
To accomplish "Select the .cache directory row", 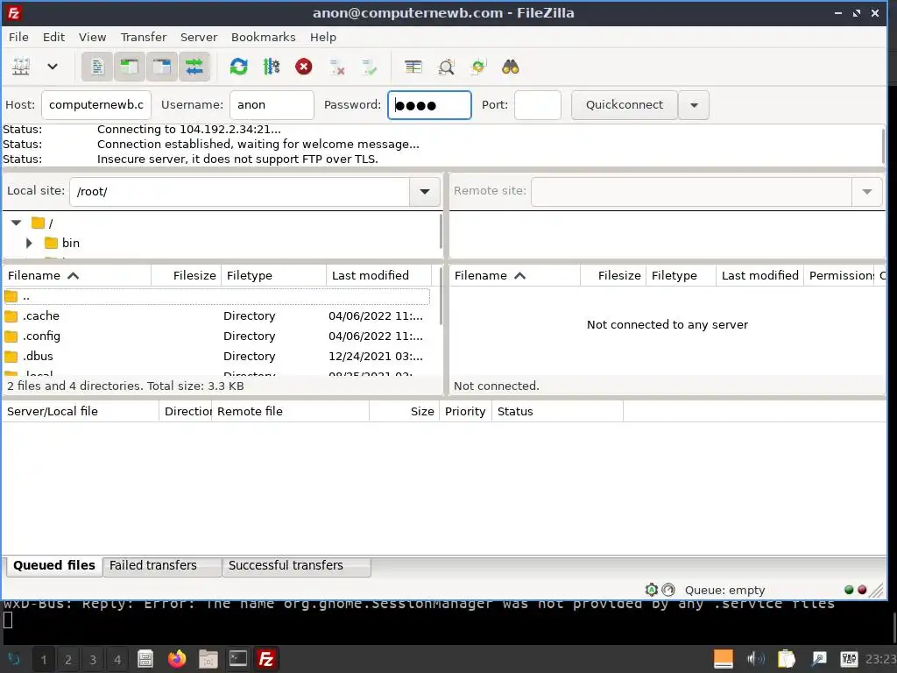I will (x=216, y=315).
